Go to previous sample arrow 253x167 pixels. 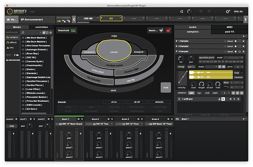(233, 93)
